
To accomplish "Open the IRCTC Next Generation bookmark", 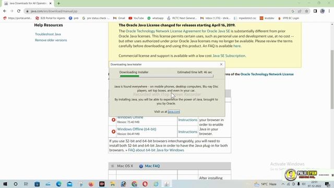I will (182, 18).
